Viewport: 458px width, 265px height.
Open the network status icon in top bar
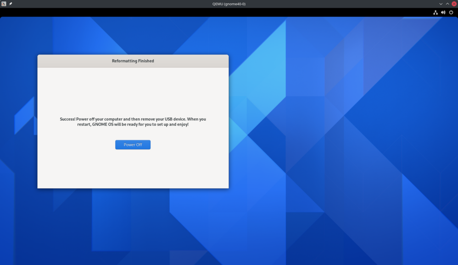(436, 12)
